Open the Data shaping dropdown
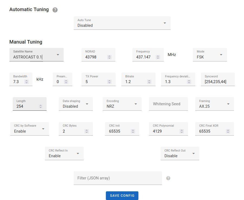 [x=76, y=104]
